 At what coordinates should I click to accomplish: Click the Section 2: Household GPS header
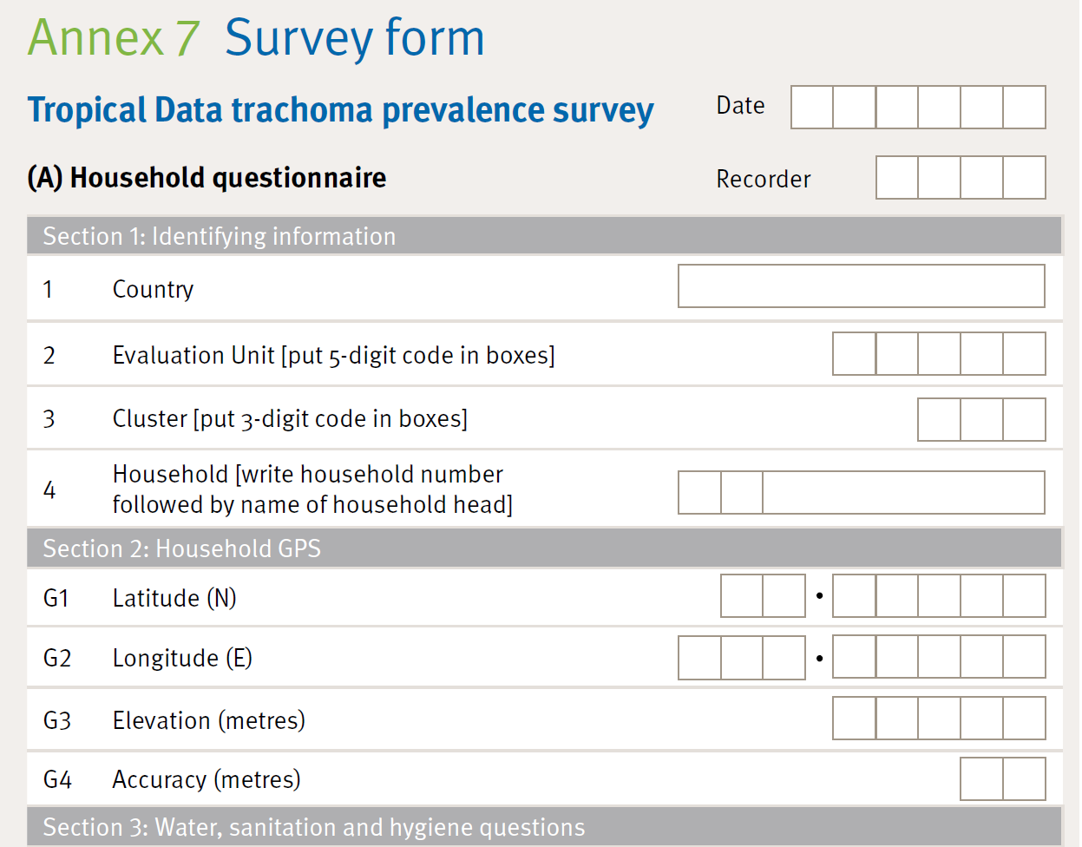182,548
